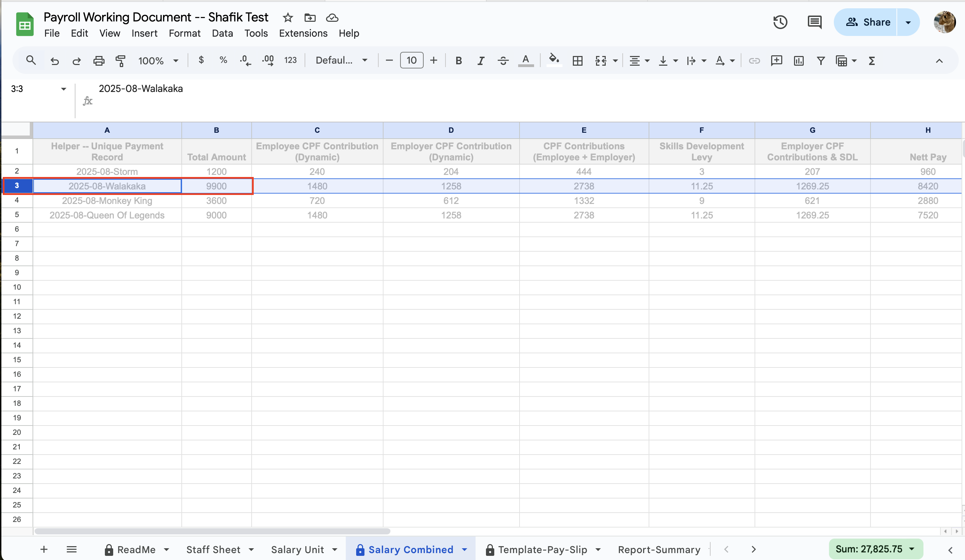Image resolution: width=965 pixels, height=560 pixels.
Task: Open the Google account avatar
Action: coord(944,22)
